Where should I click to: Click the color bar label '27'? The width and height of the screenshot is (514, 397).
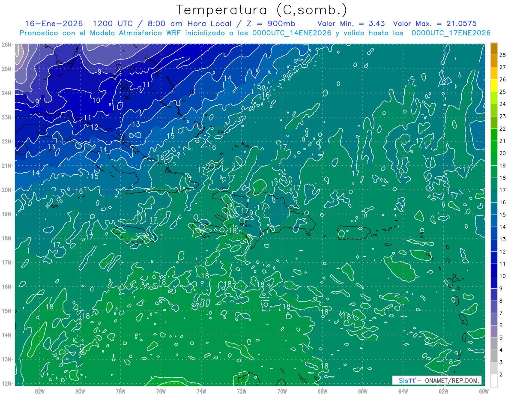pos(502,67)
